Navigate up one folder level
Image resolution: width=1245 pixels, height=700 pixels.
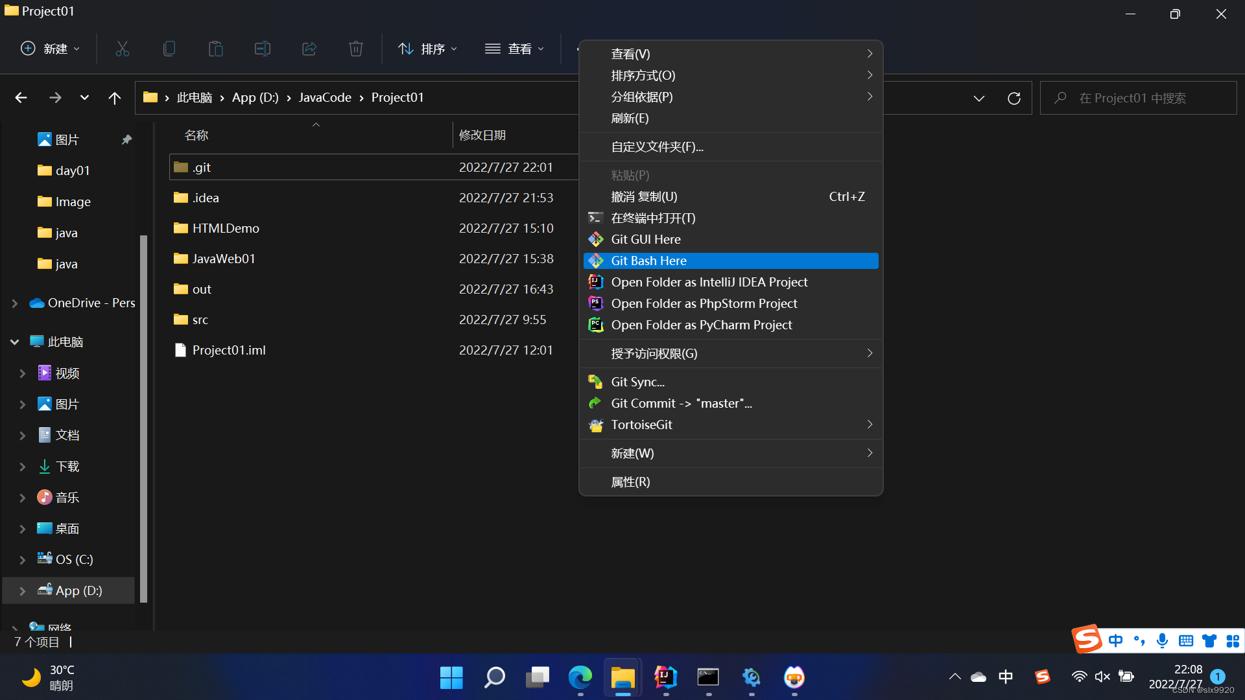[x=114, y=98]
